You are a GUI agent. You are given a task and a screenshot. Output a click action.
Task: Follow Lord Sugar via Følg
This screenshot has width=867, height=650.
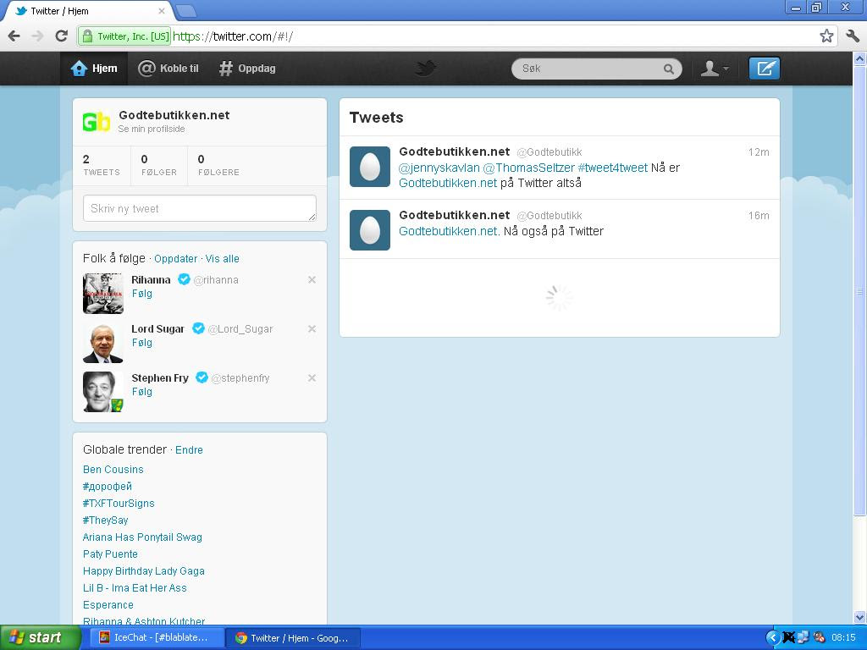click(x=142, y=343)
